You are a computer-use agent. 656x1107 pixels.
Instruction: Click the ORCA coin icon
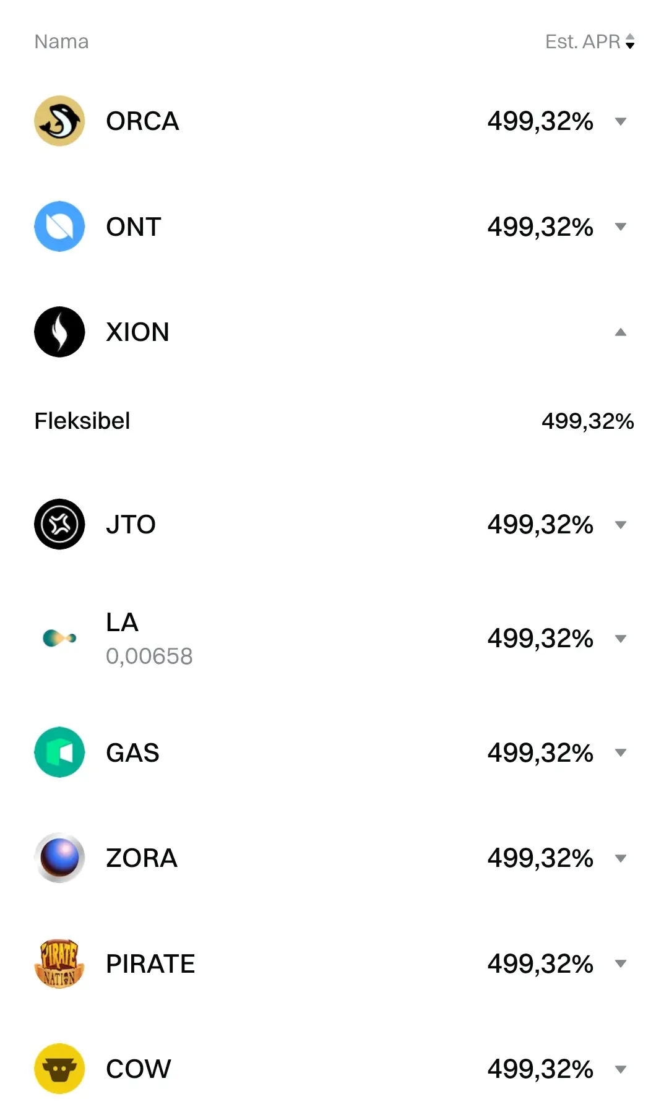point(59,121)
